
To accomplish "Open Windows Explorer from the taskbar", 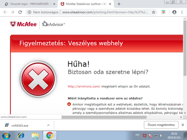I will [35, 135].
